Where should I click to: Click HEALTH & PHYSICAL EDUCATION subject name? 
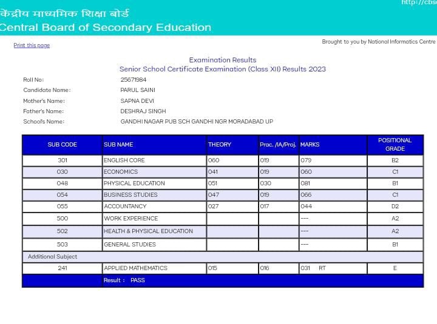click(148, 231)
